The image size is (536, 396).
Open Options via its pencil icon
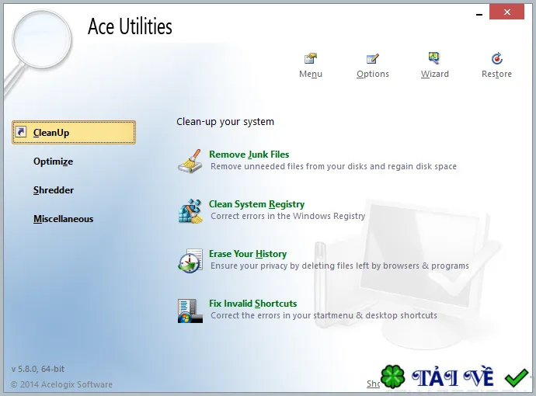point(372,58)
